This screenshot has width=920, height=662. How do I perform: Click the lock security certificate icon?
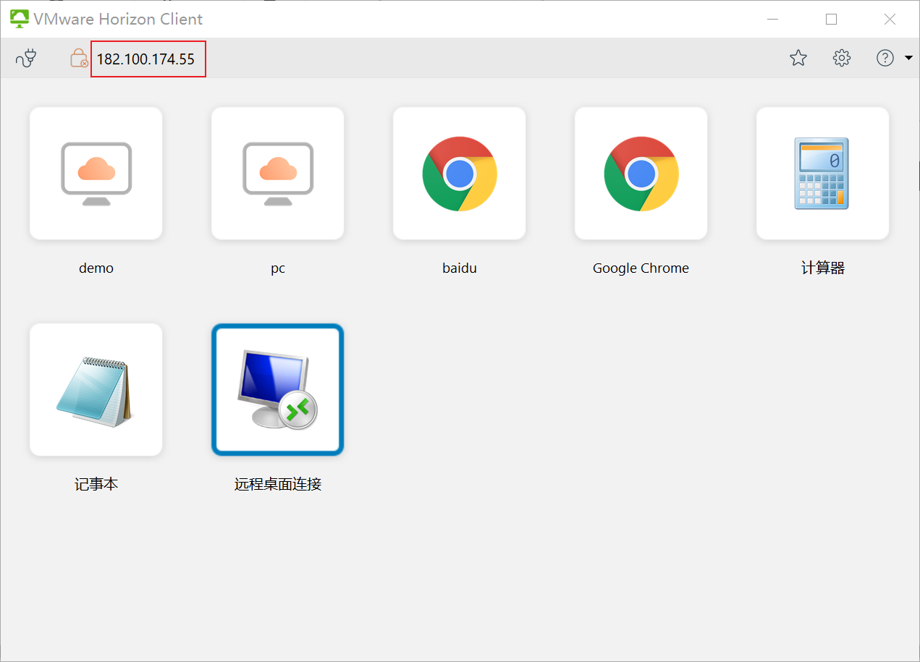click(78, 58)
